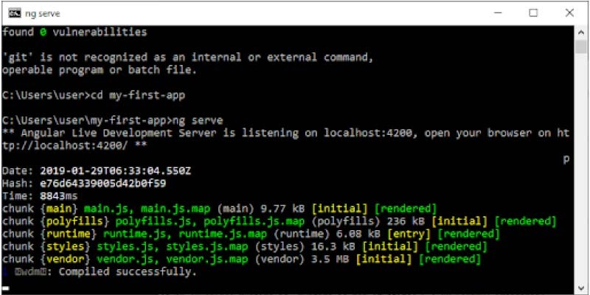This screenshot has width=590, height=295.
Task: Click the 'Time: 8843ms' line
Action: click(x=40, y=196)
